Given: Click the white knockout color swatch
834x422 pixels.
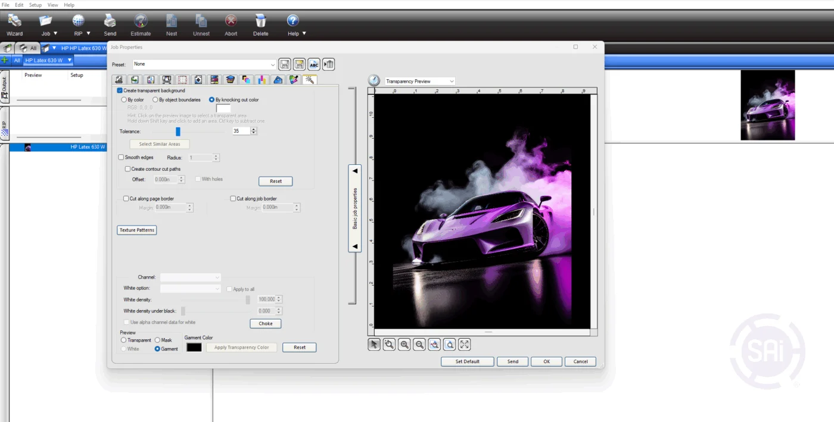Looking at the screenshot, I should pos(223,108).
